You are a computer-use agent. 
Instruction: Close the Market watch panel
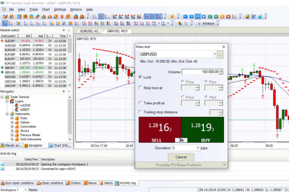69,30
